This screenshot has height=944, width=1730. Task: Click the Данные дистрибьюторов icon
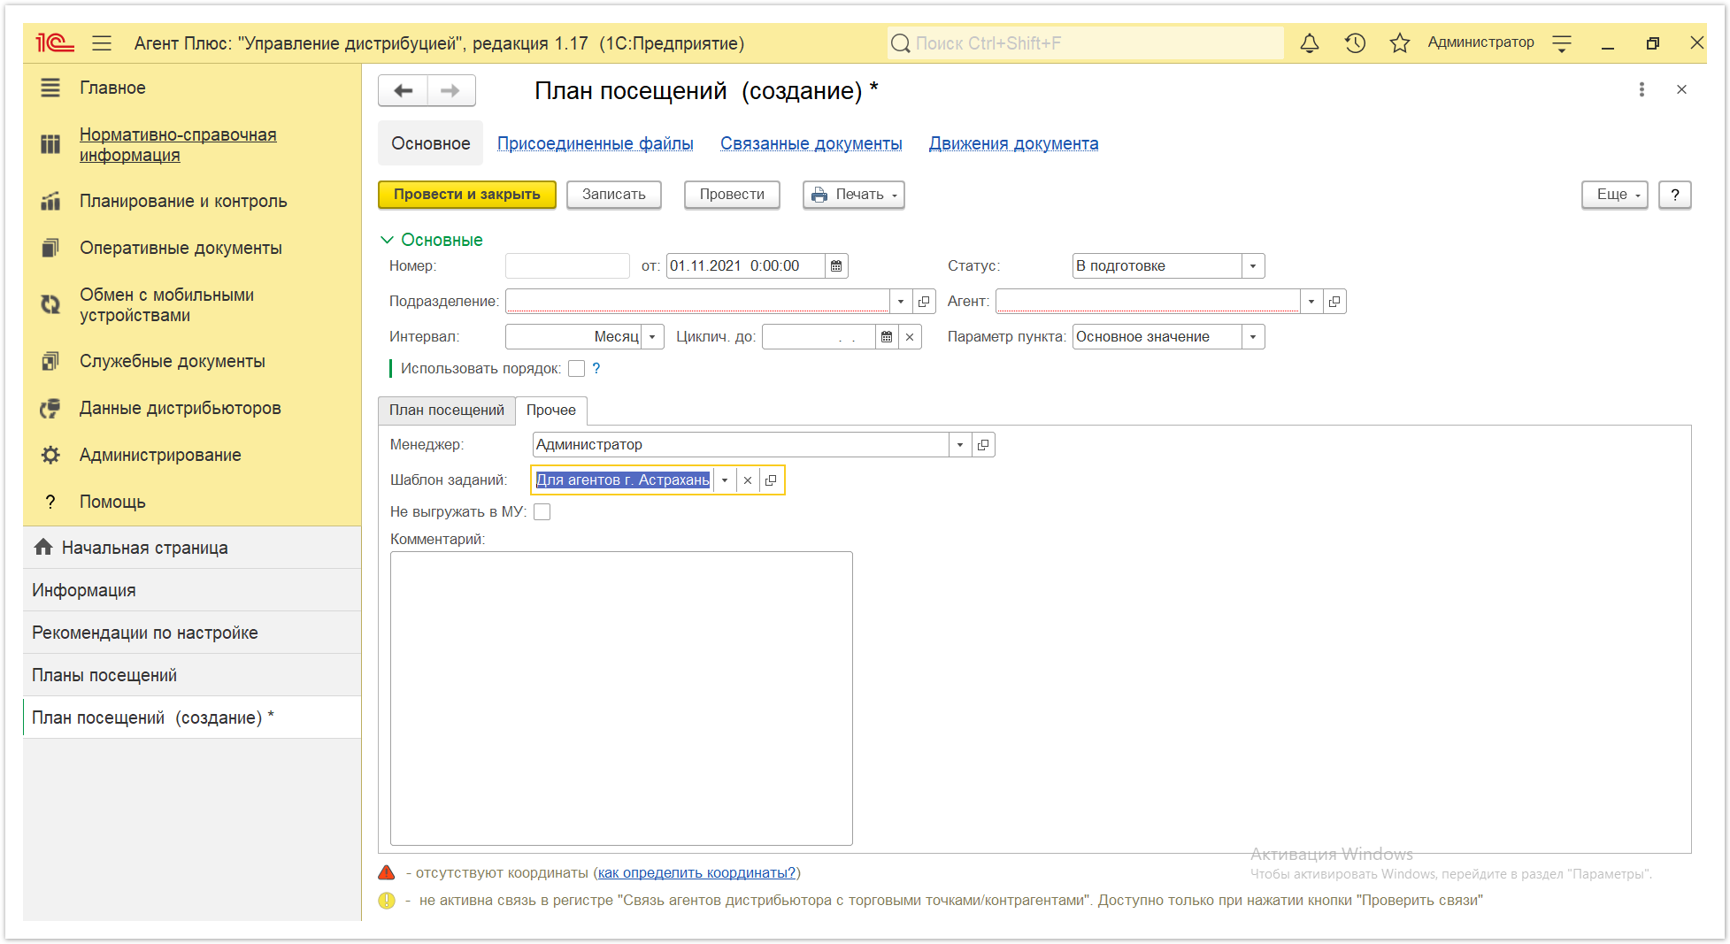point(50,408)
